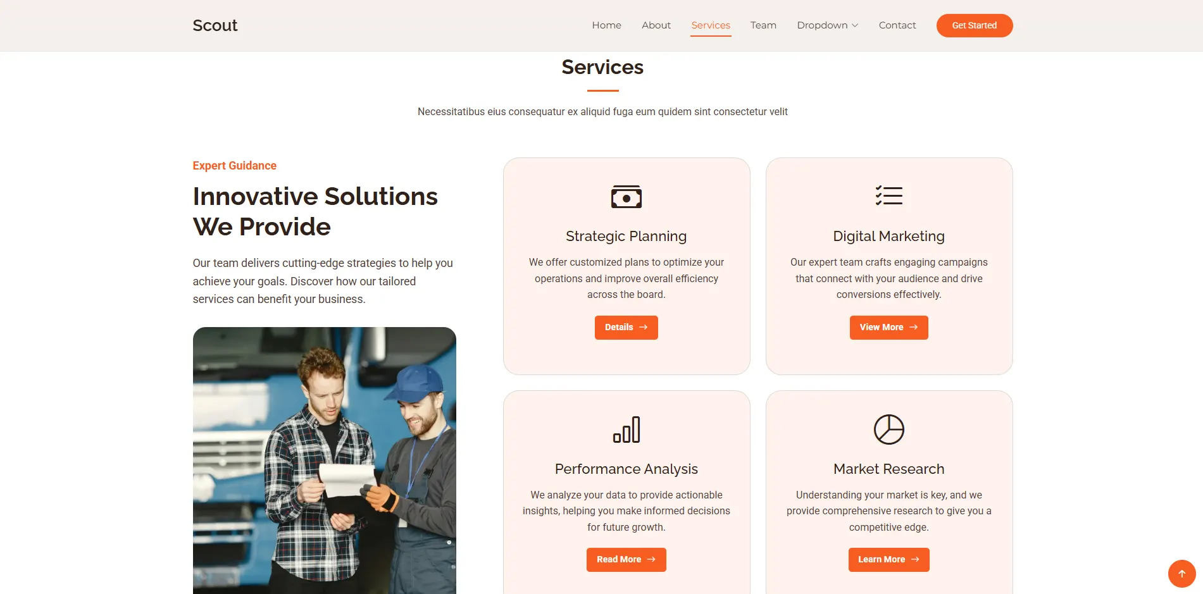
Task: Open the Team nav item
Action: (763, 25)
